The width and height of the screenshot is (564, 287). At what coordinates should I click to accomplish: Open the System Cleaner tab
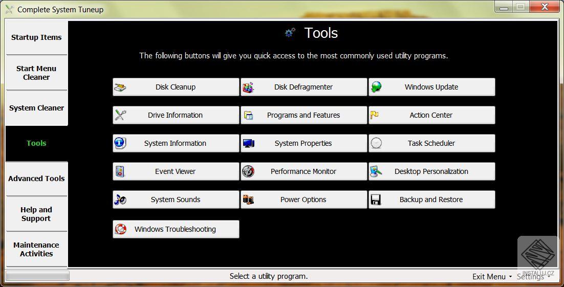pyautogui.click(x=36, y=108)
